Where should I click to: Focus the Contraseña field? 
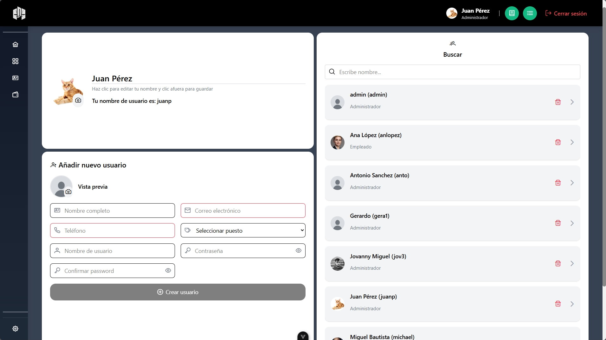point(243,251)
